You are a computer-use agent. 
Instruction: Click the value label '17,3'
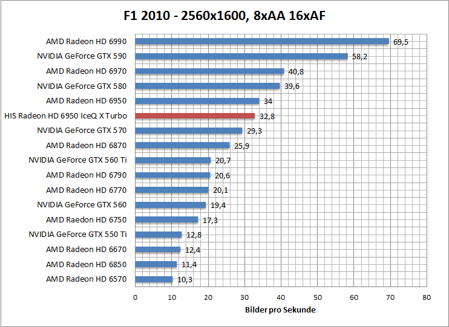click(210, 220)
